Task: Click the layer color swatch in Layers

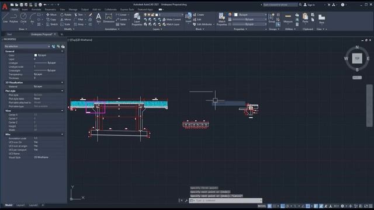Action: point(157,15)
